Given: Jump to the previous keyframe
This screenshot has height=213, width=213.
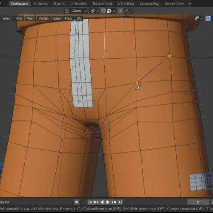Looking at the screenshot, I should pos(96,202).
